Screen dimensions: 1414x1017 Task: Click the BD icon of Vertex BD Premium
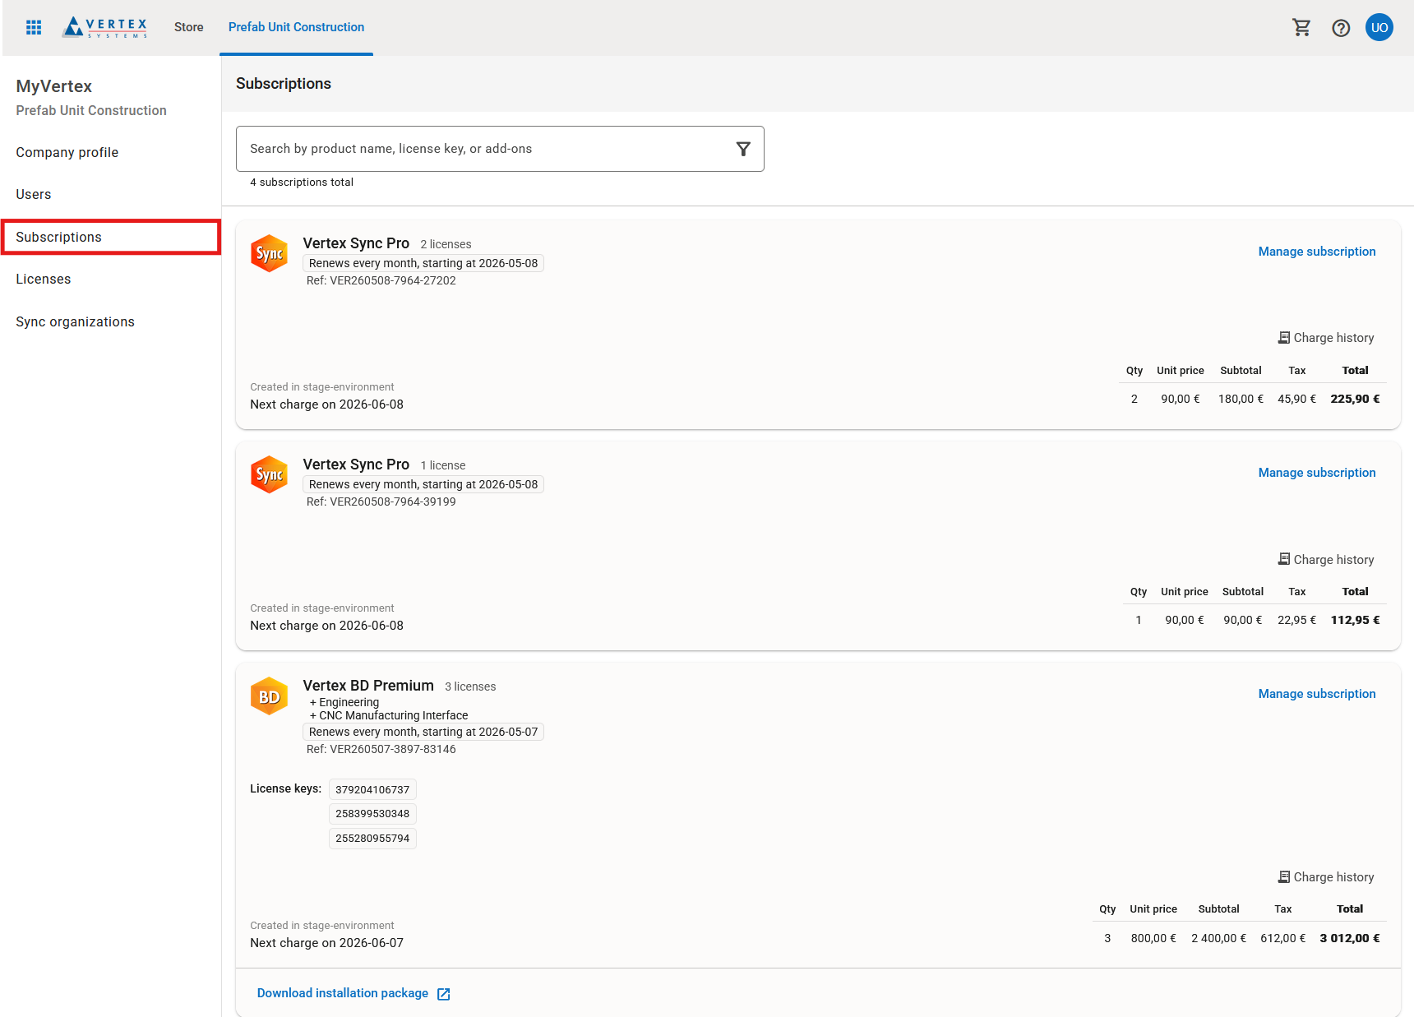(x=269, y=696)
